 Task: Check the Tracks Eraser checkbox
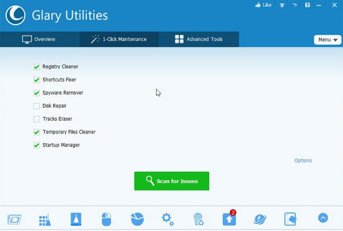37,119
